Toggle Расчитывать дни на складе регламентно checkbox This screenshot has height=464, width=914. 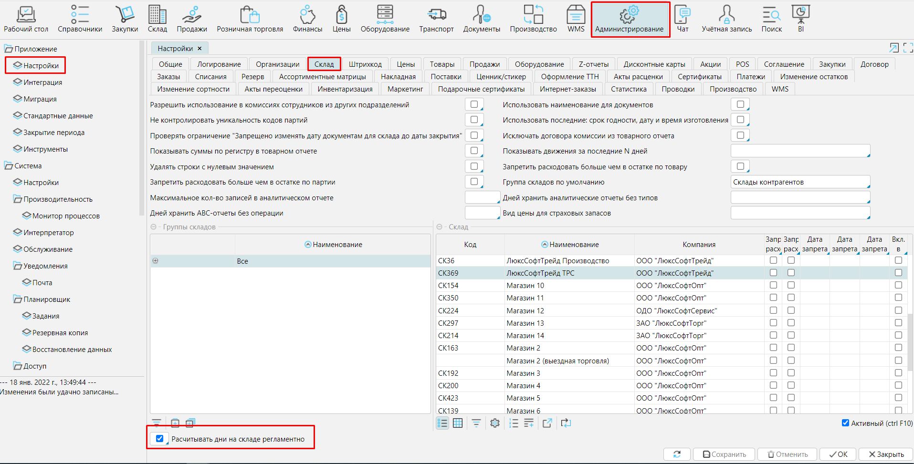click(x=160, y=439)
